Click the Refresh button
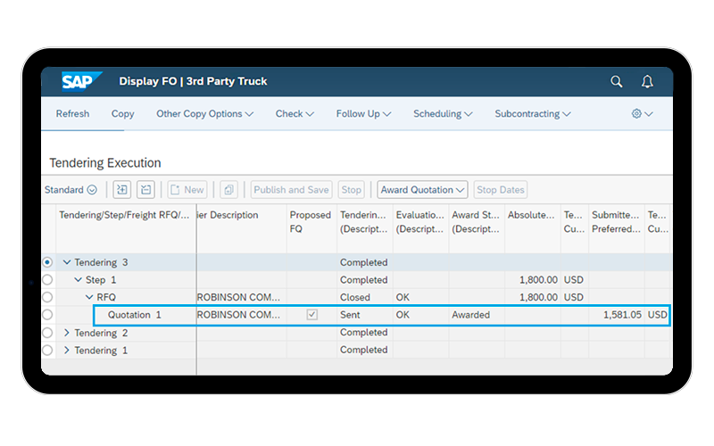This screenshot has width=714, height=446. 72,114
